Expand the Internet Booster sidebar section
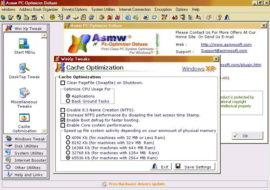This screenshot has width=270, height=190. pos(25,160)
